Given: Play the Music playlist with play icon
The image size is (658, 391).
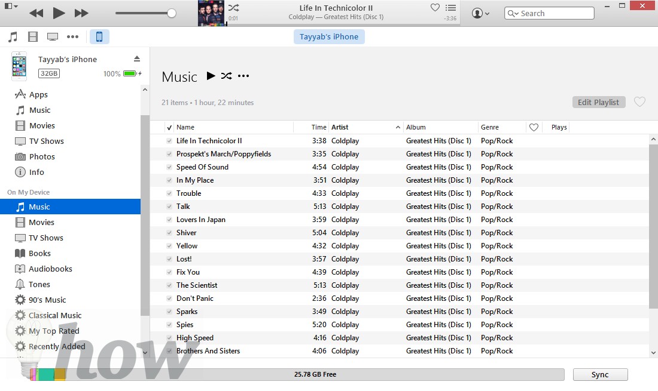Looking at the screenshot, I should point(211,76).
